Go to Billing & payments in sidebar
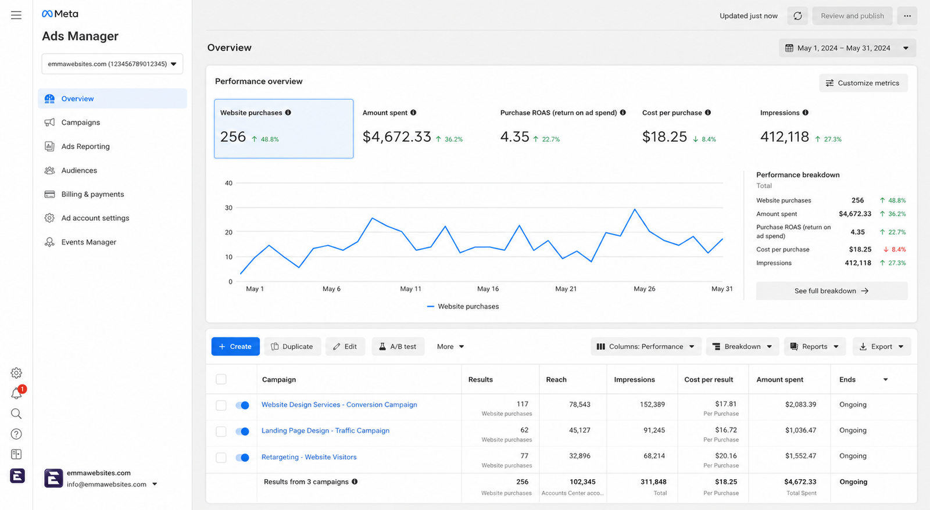The width and height of the screenshot is (930, 510). coord(112,194)
